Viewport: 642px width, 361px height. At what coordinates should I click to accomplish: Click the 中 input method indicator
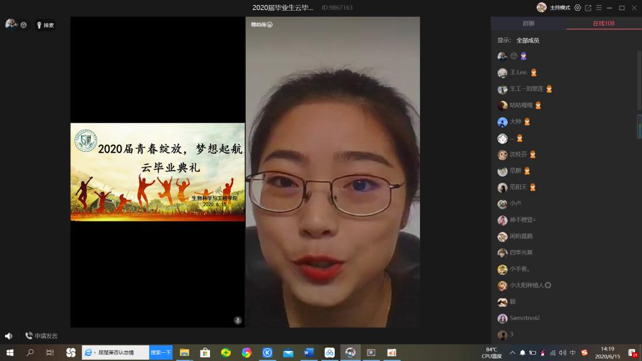pos(572,352)
